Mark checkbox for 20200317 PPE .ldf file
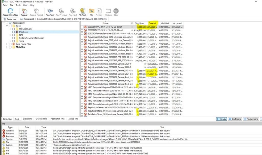The image size is (262, 155). click(82, 27)
